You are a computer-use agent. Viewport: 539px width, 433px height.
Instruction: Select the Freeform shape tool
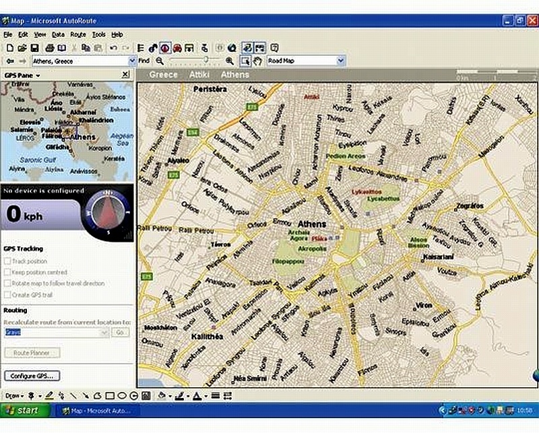click(x=97, y=396)
